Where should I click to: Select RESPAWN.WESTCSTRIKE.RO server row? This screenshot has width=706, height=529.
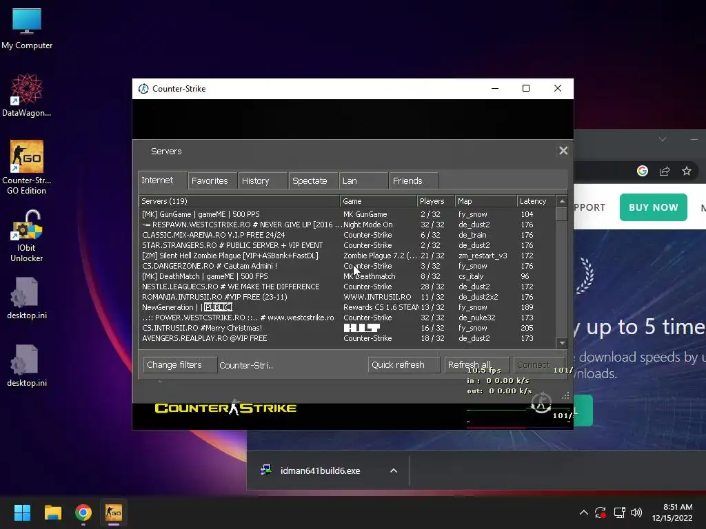(x=347, y=225)
